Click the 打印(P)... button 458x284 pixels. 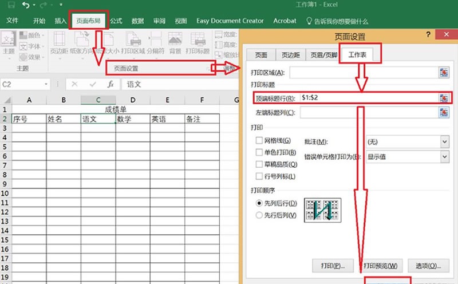pyautogui.click(x=333, y=266)
